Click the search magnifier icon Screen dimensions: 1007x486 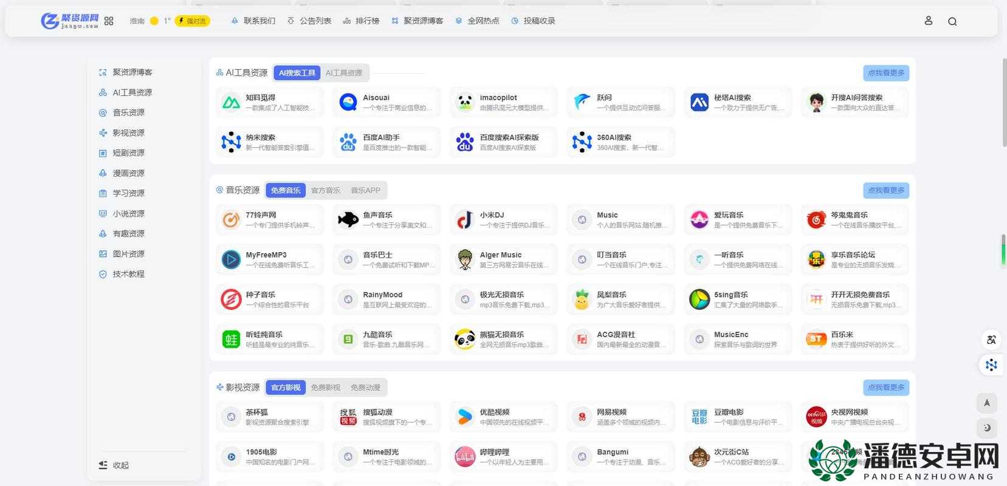point(952,21)
